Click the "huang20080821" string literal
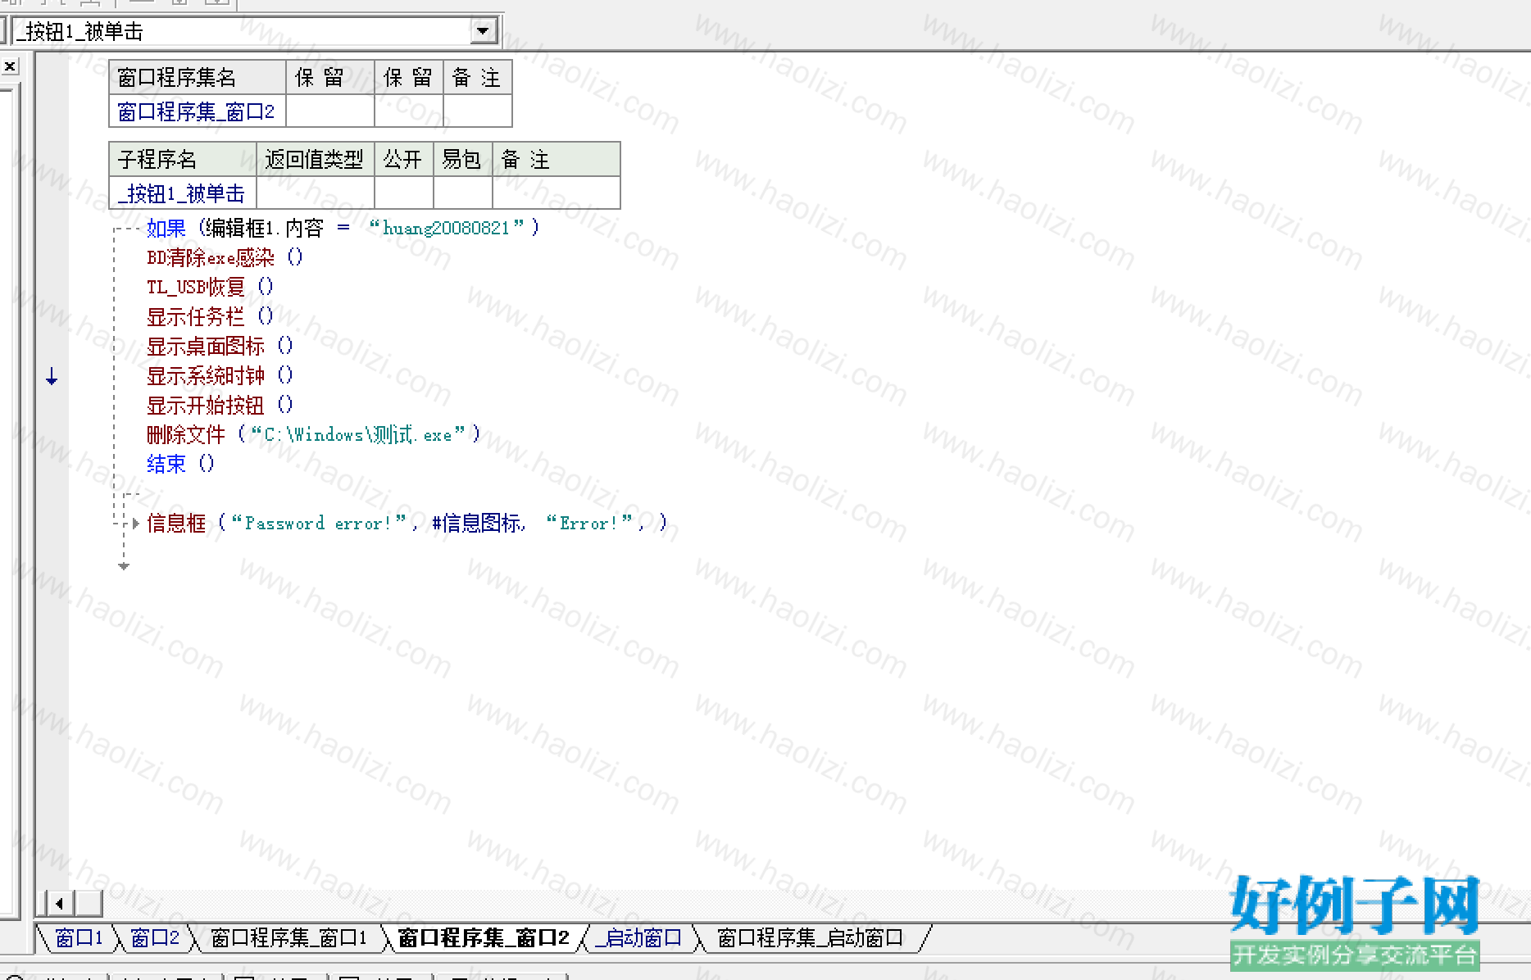This screenshot has height=980, width=1531. pyautogui.click(x=446, y=228)
